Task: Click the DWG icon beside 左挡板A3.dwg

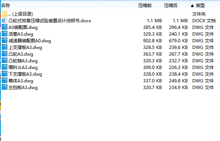Action: coord(4,88)
